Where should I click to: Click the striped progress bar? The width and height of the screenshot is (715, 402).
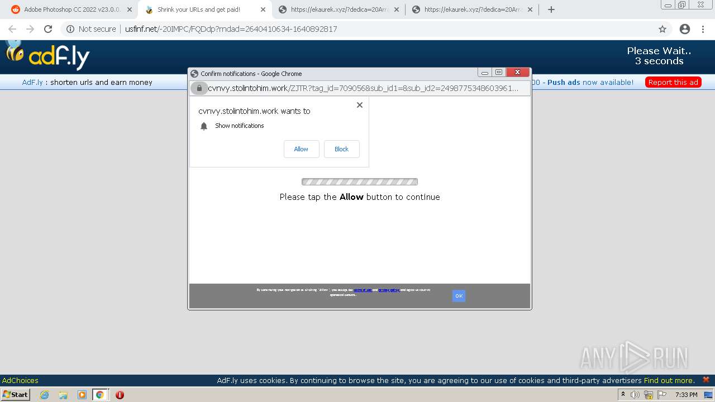click(360, 181)
